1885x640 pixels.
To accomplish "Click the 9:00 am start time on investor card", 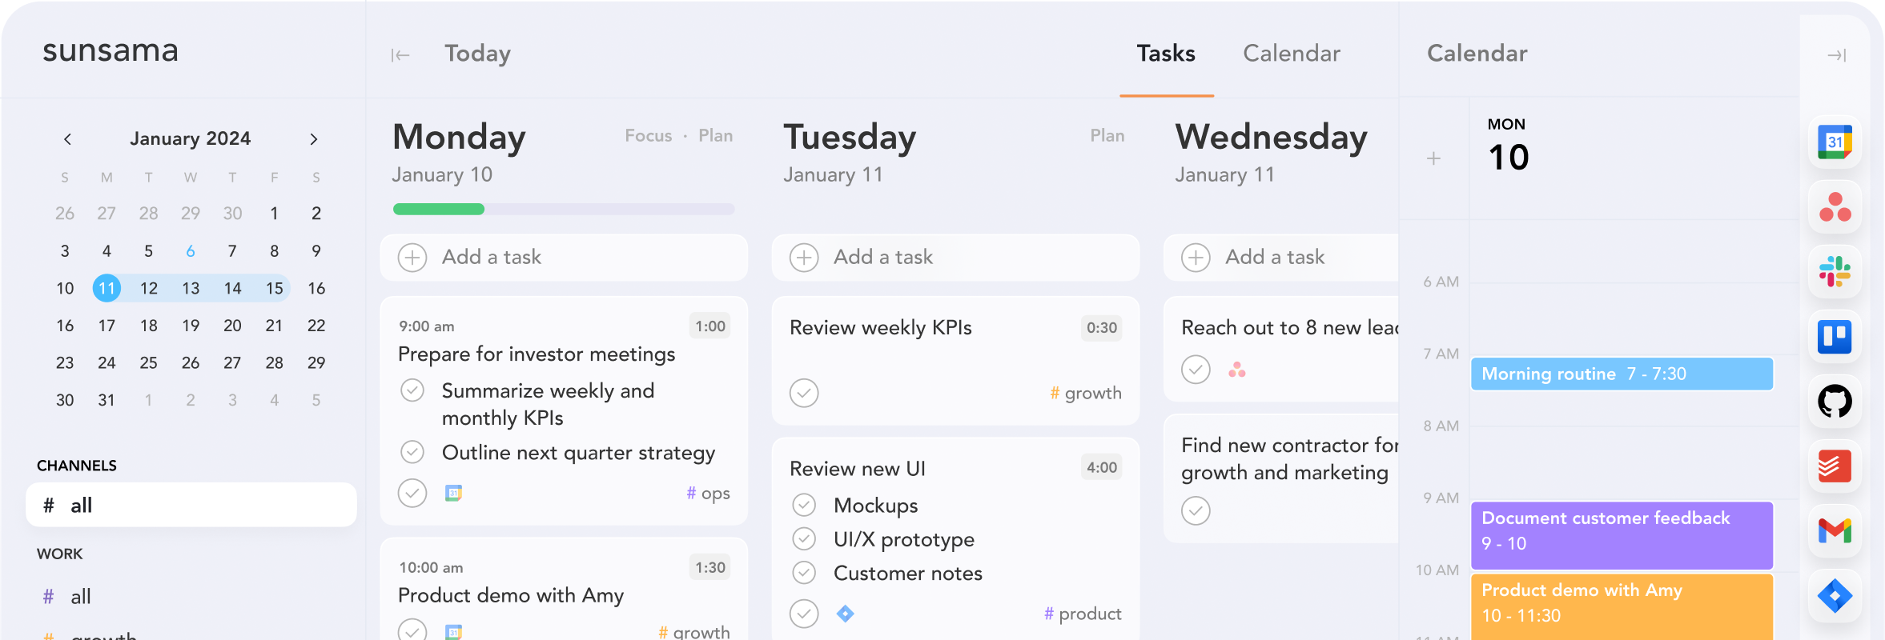I will (x=427, y=326).
